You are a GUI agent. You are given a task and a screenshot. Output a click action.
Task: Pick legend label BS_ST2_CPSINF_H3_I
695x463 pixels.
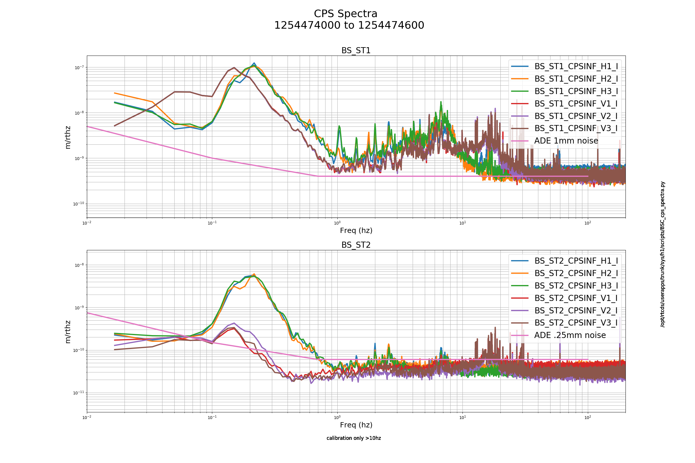pos(576,286)
